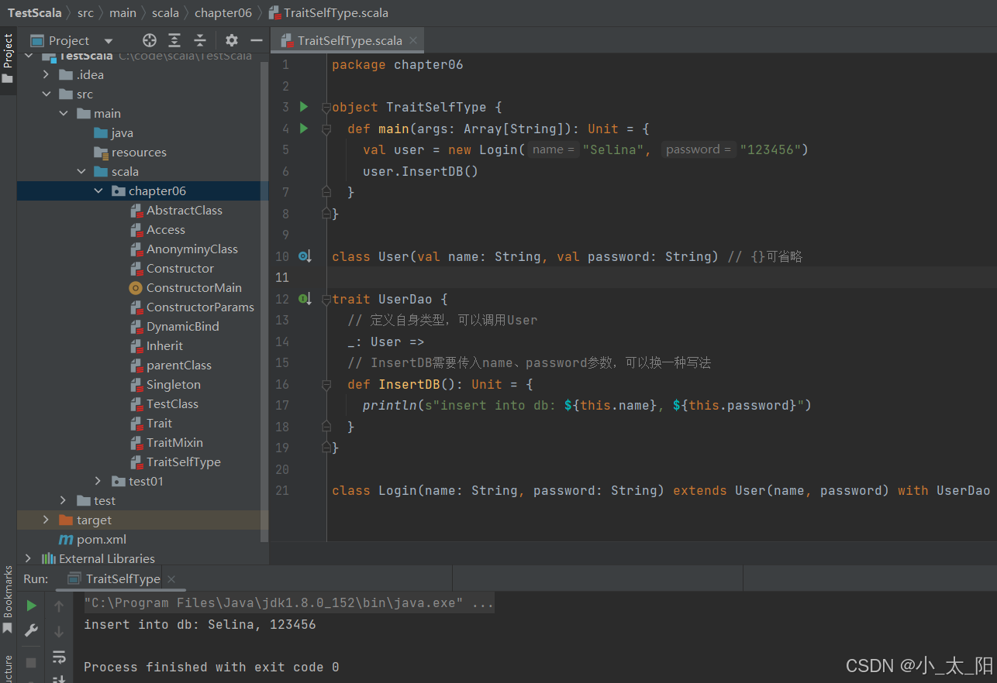Close the TraitSelfType run tab

(171, 579)
